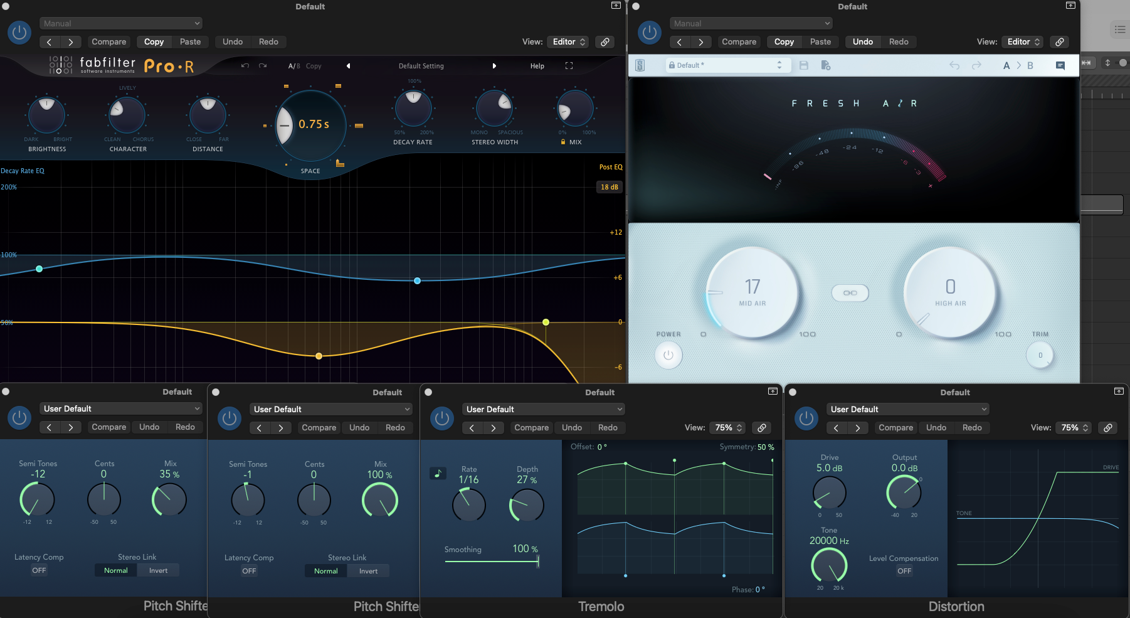This screenshot has height=618, width=1130.
Task: Click Undo in Fresh Air header
Action: (x=863, y=42)
